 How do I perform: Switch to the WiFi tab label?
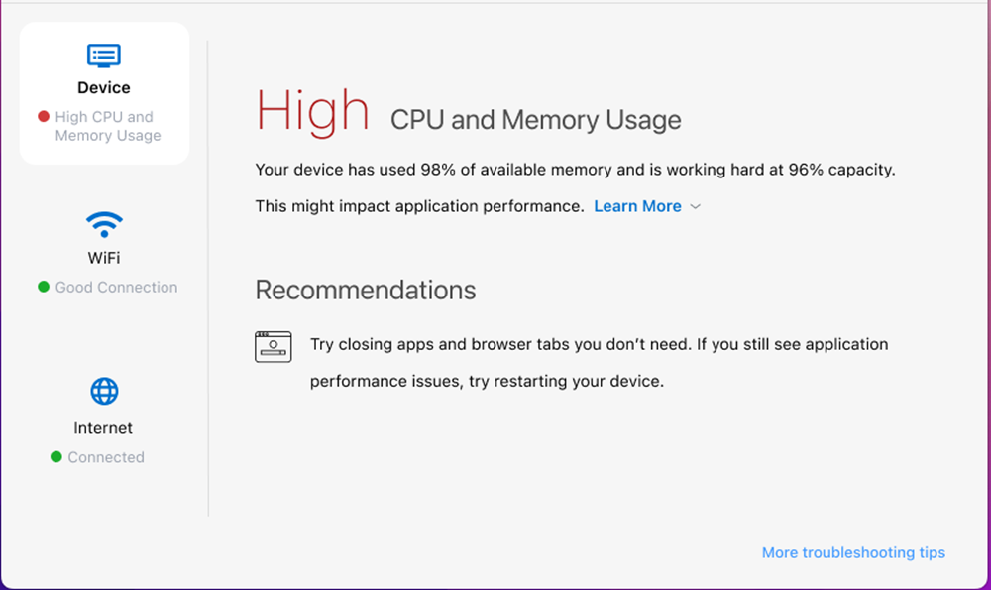(104, 258)
